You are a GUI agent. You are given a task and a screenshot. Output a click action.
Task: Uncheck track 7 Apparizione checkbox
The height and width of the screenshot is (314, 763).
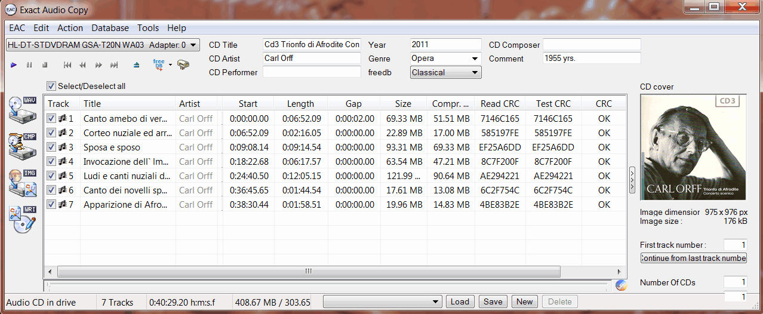tap(51, 204)
